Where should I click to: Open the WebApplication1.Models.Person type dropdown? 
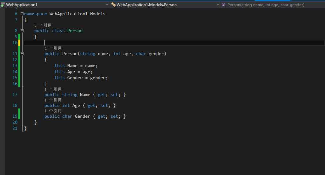pos(165,4)
